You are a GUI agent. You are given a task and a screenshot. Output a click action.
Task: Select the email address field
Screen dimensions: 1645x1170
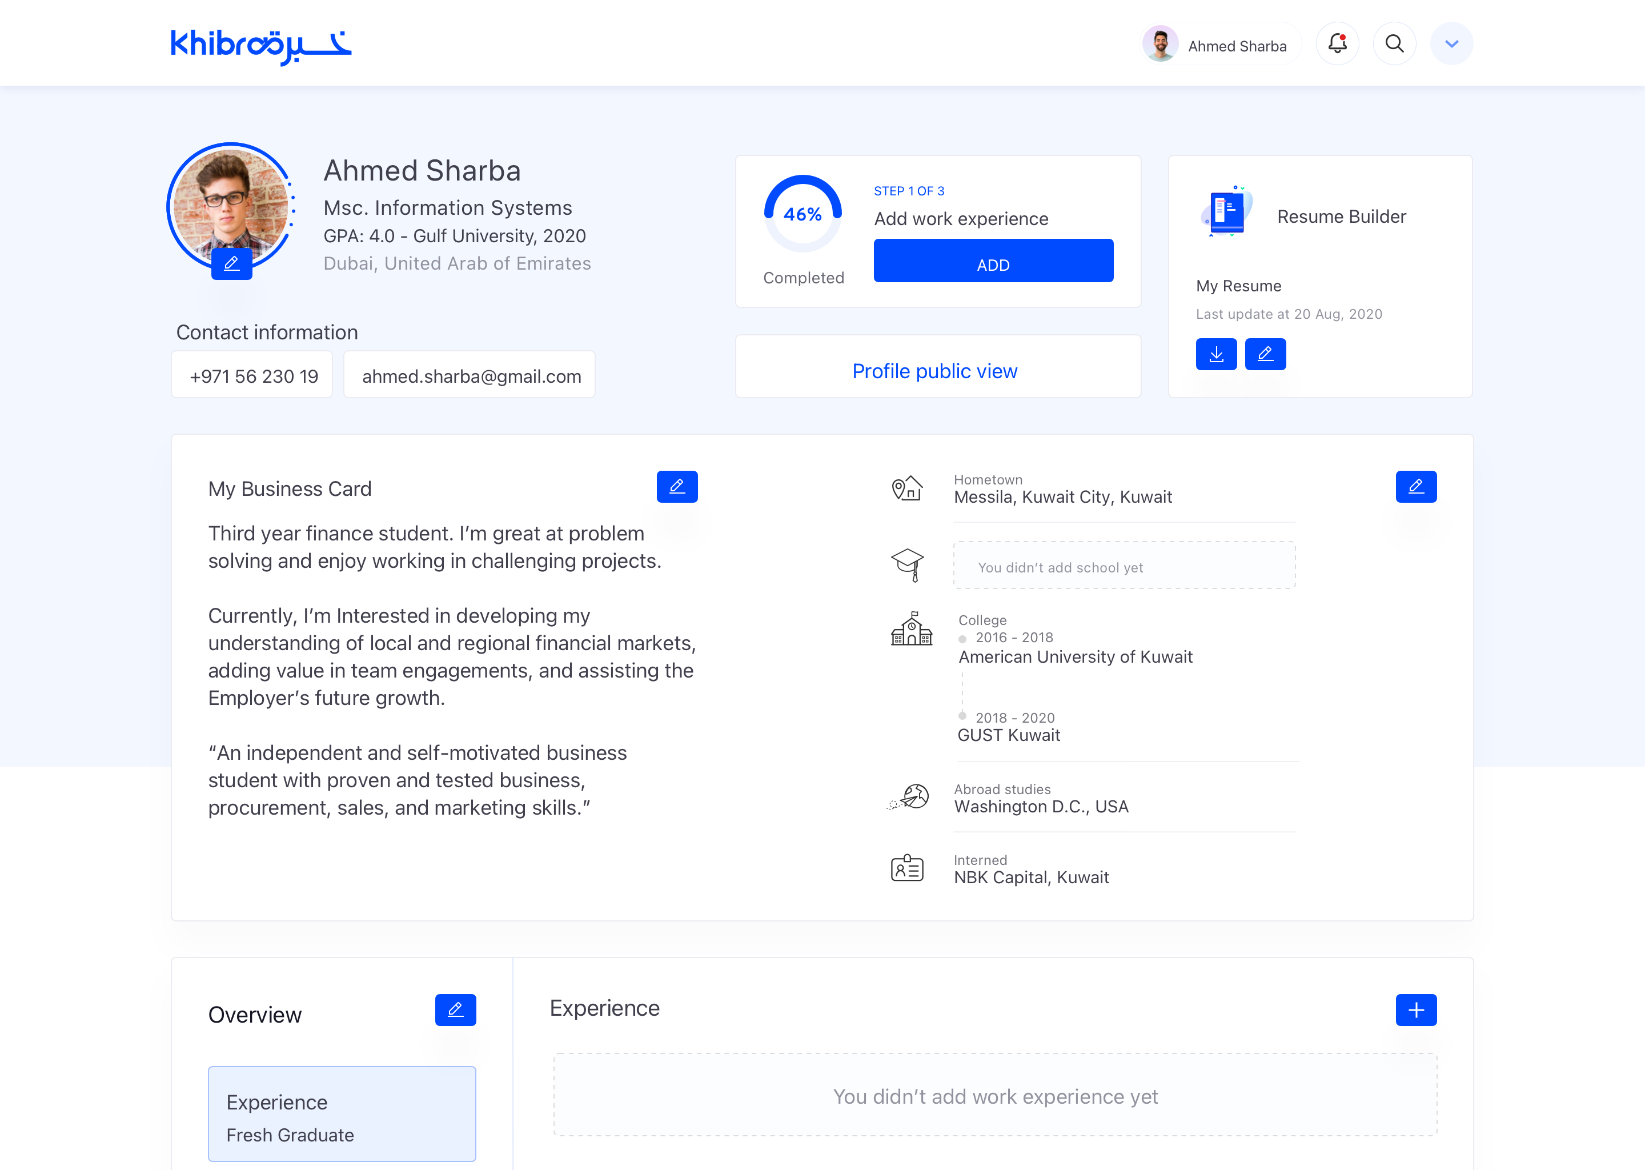point(470,375)
